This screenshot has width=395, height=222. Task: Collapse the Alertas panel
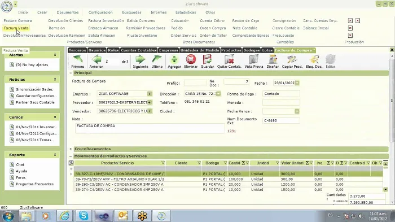(55, 55)
